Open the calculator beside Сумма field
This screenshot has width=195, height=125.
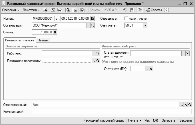(x=55, y=32)
